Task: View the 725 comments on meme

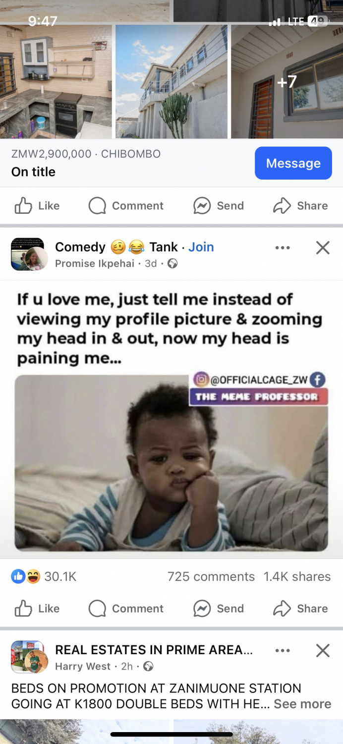Action: point(211,576)
